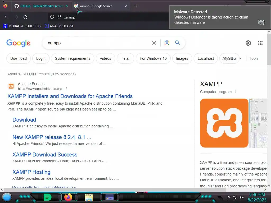Image resolution: width=271 pixels, height=203 pixels.
Task: Open a new tab with plus icon
Action: 136,6
